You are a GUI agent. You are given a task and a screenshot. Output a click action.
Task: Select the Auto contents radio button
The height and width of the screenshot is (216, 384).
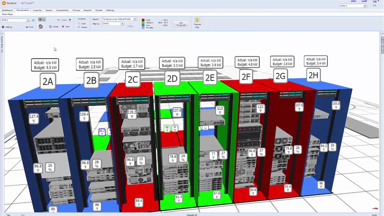79,23
